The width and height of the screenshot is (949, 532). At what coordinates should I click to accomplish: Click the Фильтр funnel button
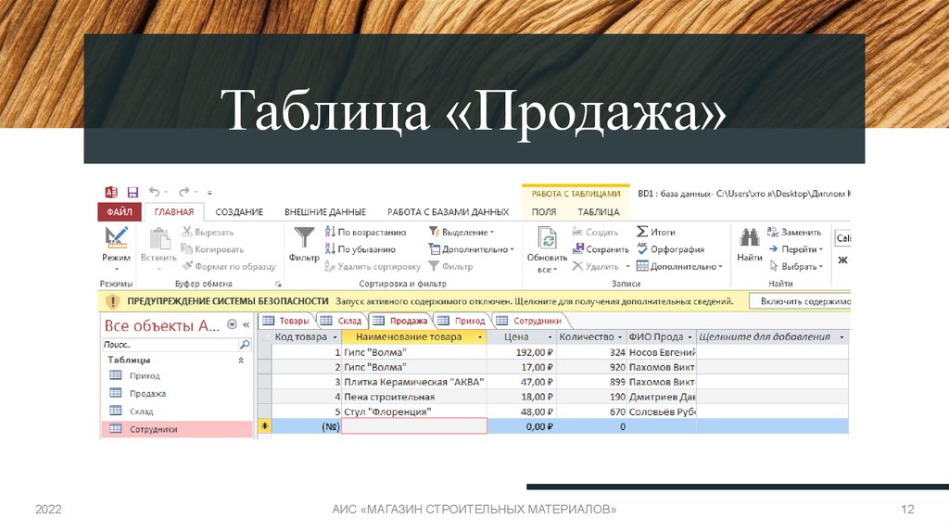304,245
